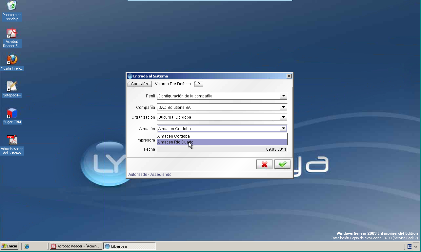Open the Inicio start menu
The image size is (421, 252).
point(10,246)
